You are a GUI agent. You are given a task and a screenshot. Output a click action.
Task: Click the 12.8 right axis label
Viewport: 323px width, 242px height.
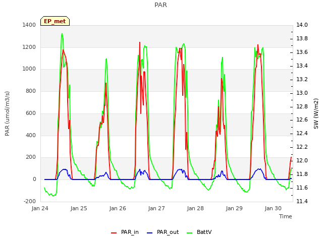(x=302, y=106)
